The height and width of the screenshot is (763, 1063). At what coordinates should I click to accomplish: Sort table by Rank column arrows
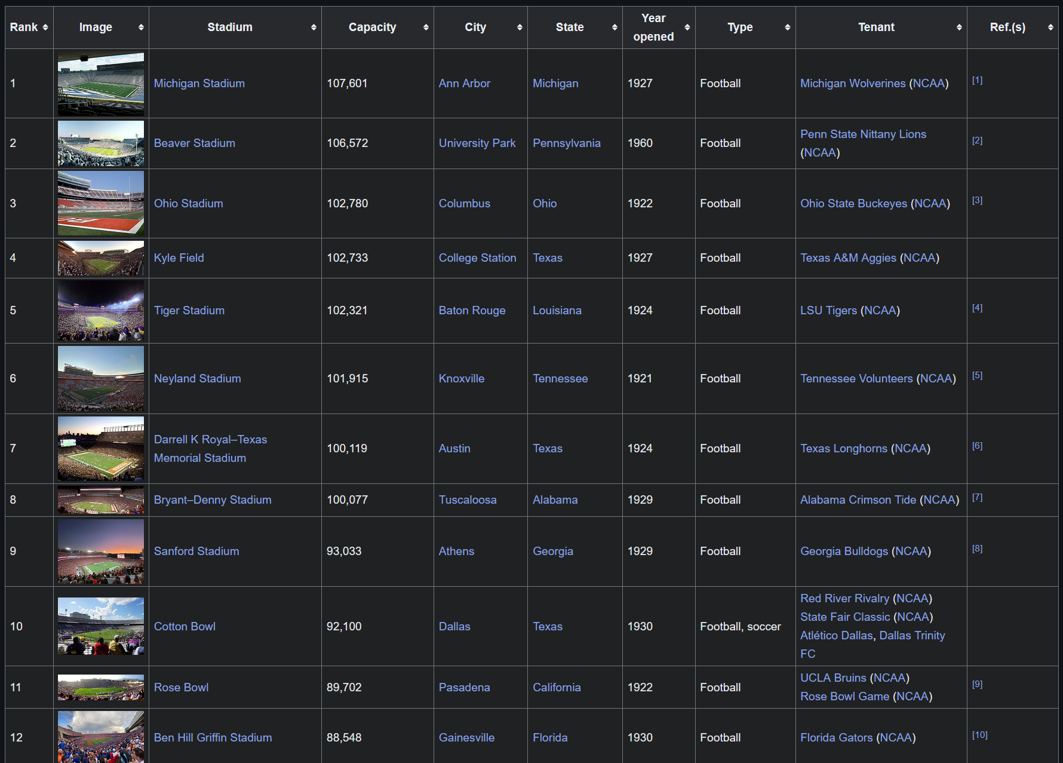click(45, 27)
